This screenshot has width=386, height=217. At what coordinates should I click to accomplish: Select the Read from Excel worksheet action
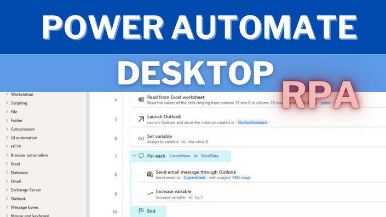click(x=258, y=100)
